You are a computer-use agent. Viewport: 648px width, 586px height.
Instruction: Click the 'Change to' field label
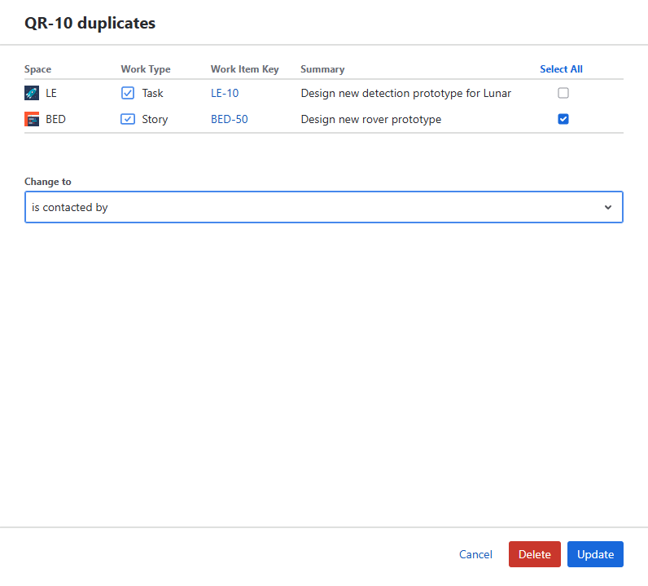47,182
